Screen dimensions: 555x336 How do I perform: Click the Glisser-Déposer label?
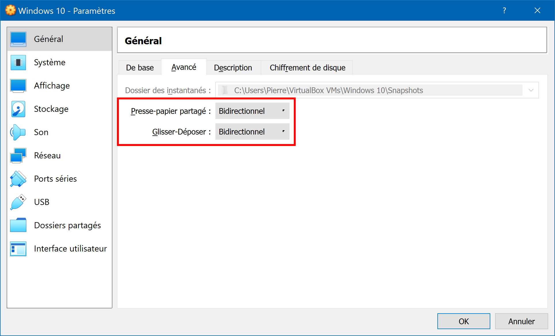(181, 132)
